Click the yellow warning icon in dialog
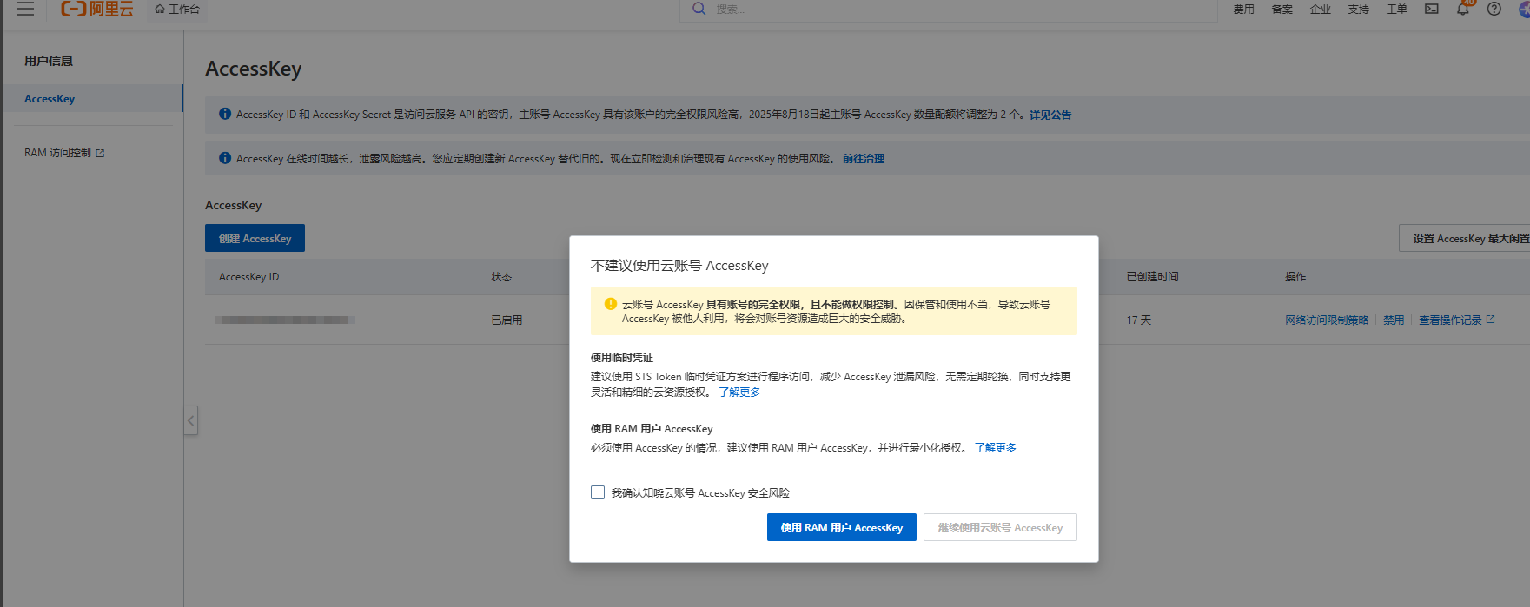 tap(610, 304)
